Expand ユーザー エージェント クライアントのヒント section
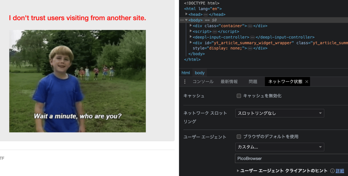 point(238,171)
